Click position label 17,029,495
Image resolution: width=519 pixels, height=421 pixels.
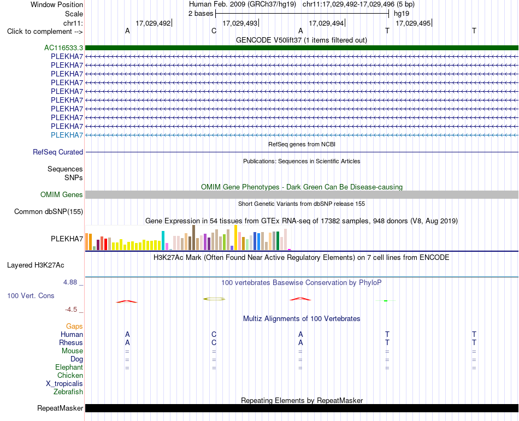(413, 23)
